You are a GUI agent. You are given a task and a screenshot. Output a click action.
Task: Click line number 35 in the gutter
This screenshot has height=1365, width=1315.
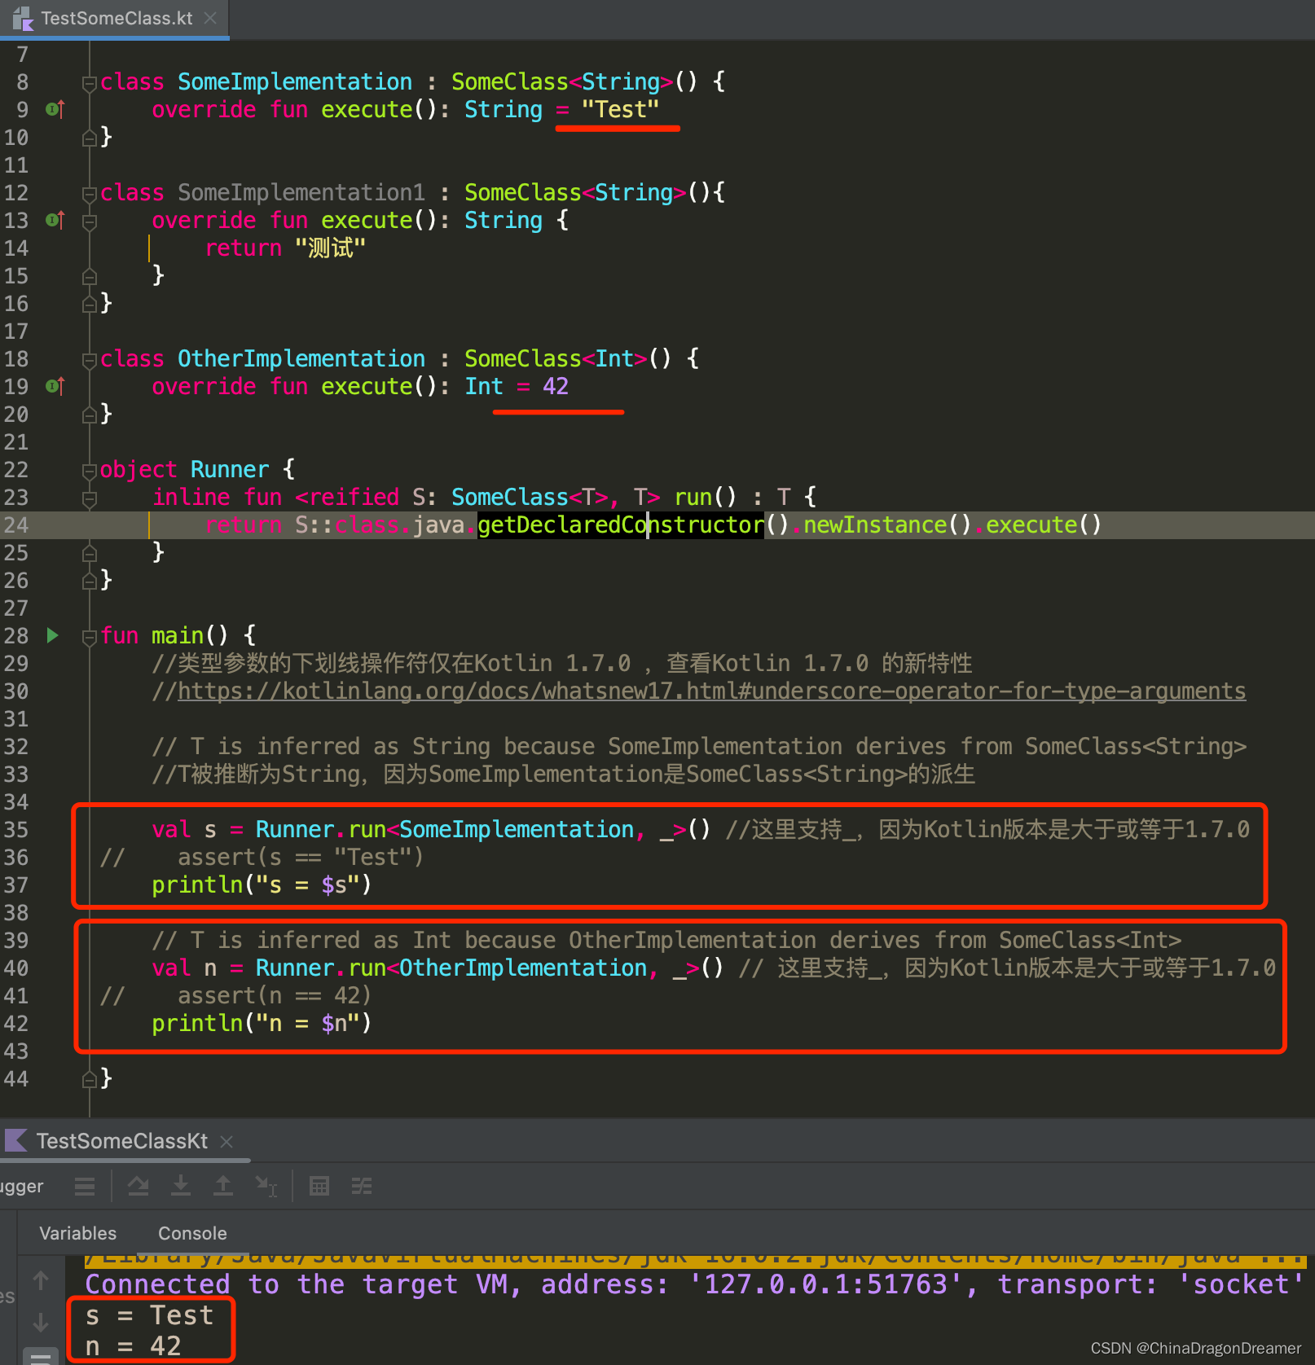point(16,829)
